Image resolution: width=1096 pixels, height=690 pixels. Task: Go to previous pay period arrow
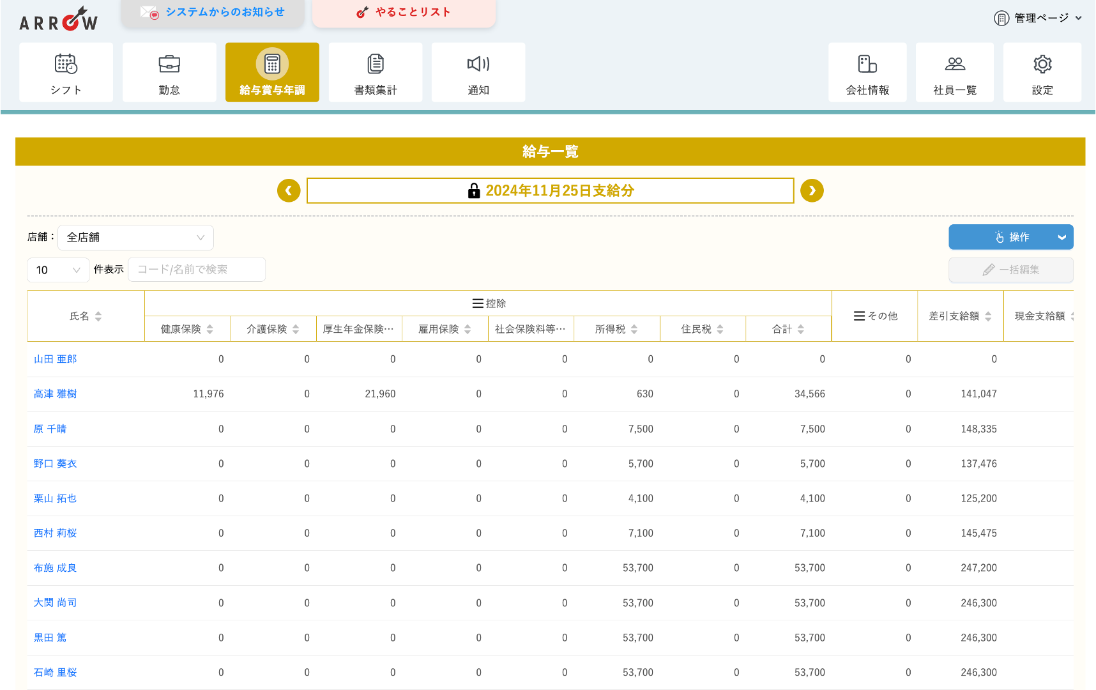tap(289, 190)
